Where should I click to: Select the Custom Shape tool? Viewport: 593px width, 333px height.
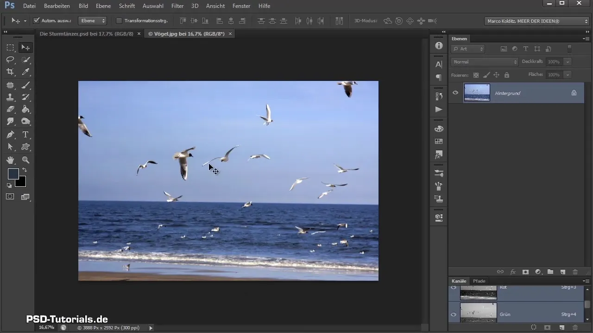coord(25,147)
